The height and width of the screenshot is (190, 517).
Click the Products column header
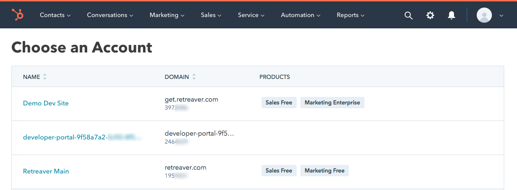(274, 77)
